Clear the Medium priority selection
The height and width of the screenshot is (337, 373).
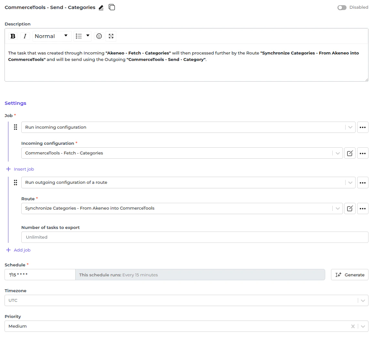tap(353, 326)
